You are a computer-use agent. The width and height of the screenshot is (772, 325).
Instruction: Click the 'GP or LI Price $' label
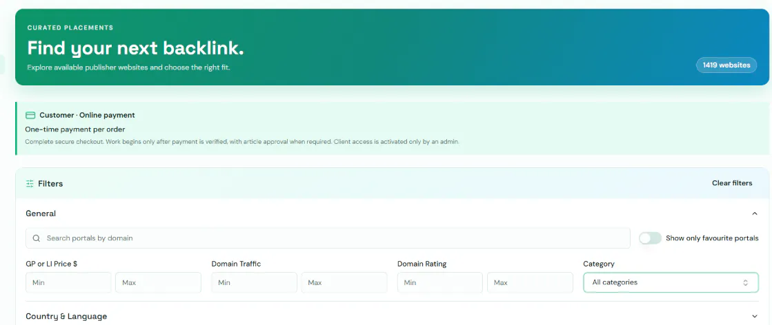51,264
